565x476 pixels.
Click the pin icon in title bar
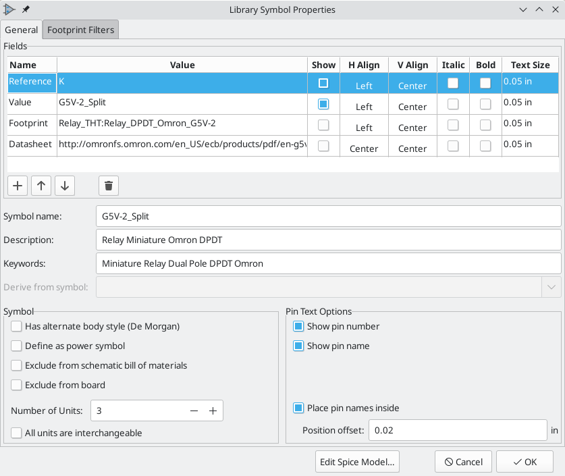pyautogui.click(x=26, y=9)
